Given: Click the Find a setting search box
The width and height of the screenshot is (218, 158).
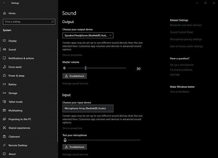Looking at the screenshot, I should pyautogui.click(x=29, y=22).
